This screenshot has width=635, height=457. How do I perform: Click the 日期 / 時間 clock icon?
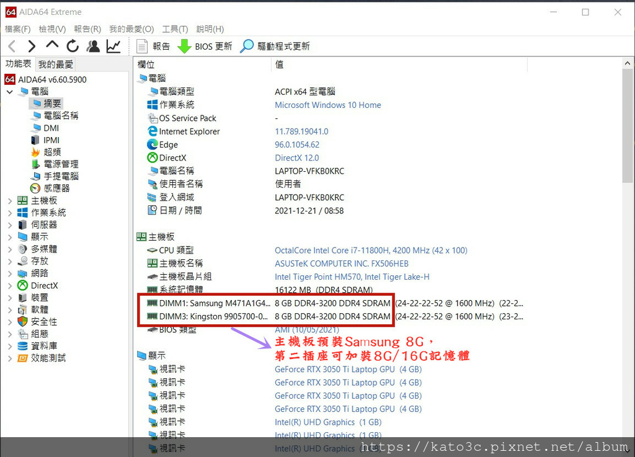point(153,210)
